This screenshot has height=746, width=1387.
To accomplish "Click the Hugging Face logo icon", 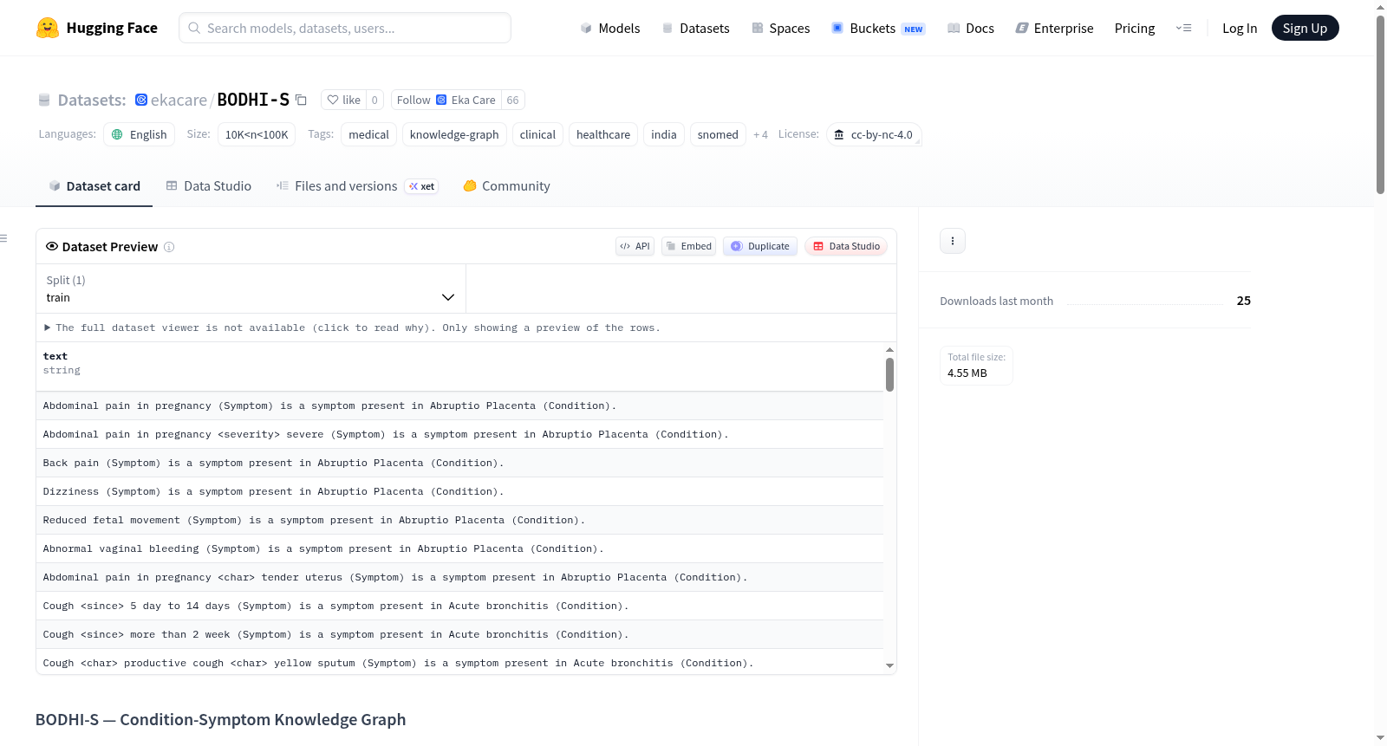I will click(48, 28).
